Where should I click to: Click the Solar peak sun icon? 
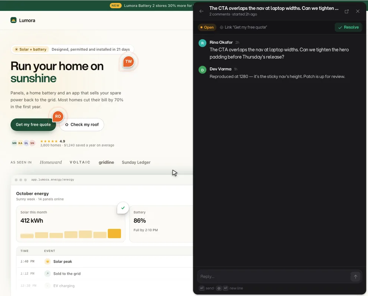[x=47, y=261]
